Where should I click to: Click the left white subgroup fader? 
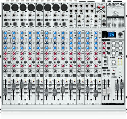click(x=104, y=92)
